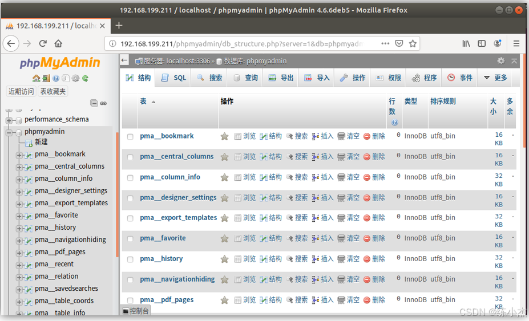Select the pma__column_info row checkbox
The height and width of the screenshot is (321, 529).
tap(130, 178)
